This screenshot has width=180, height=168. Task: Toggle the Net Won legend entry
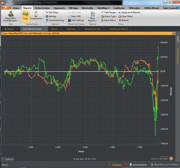79,159
